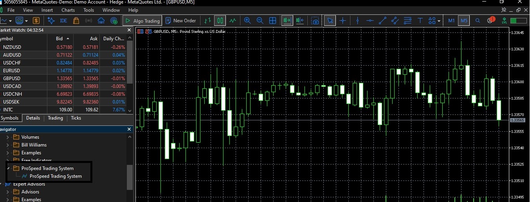
Task: Switch to the Details tab
Action: pos(33,118)
